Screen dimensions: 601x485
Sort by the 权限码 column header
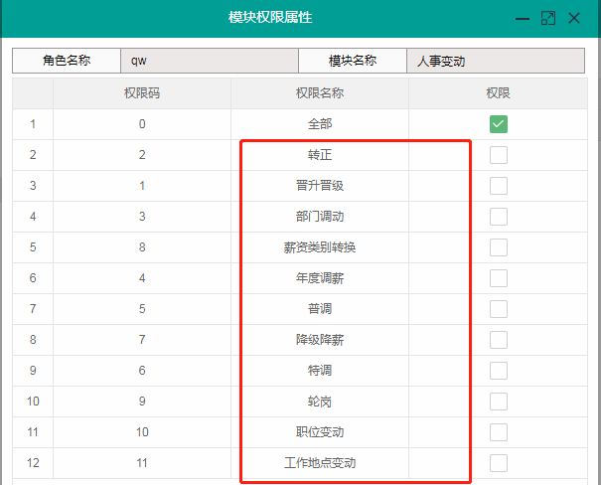(x=142, y=93)
